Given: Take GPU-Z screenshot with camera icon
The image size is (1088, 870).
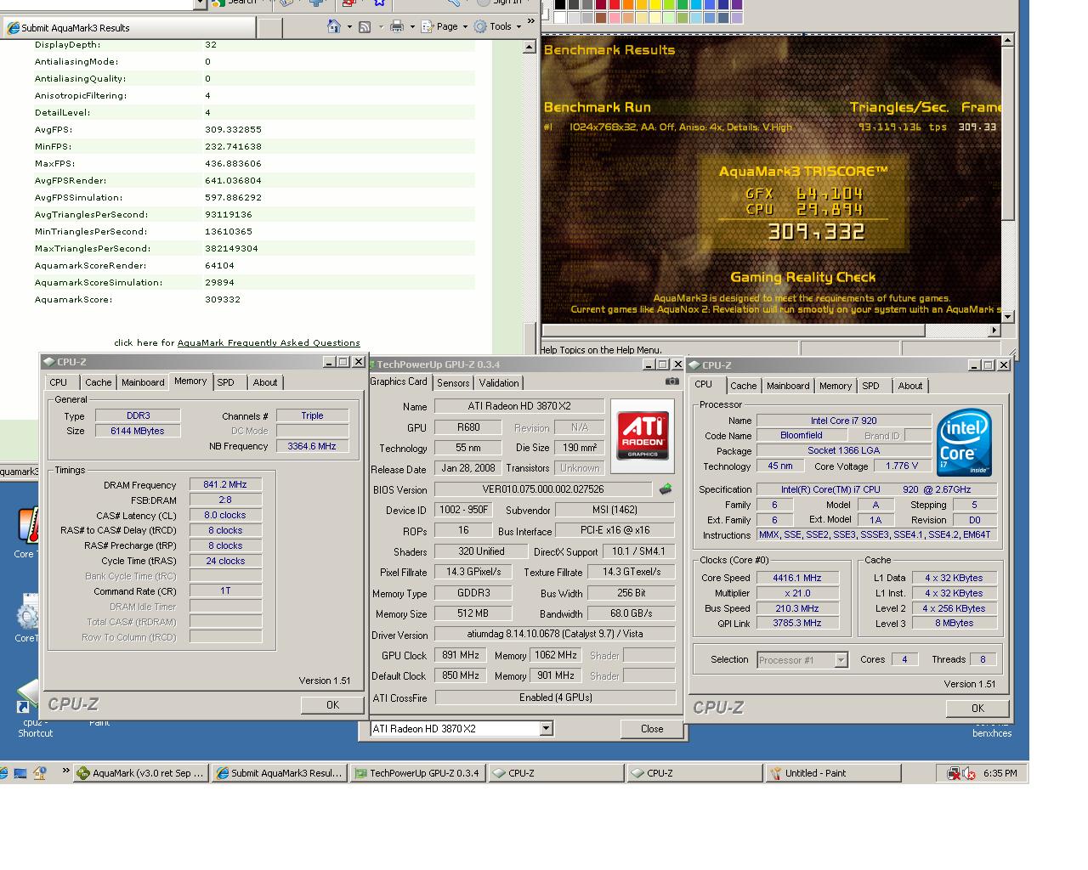Looking at the screenshot, I should click(x=671, y=381).
